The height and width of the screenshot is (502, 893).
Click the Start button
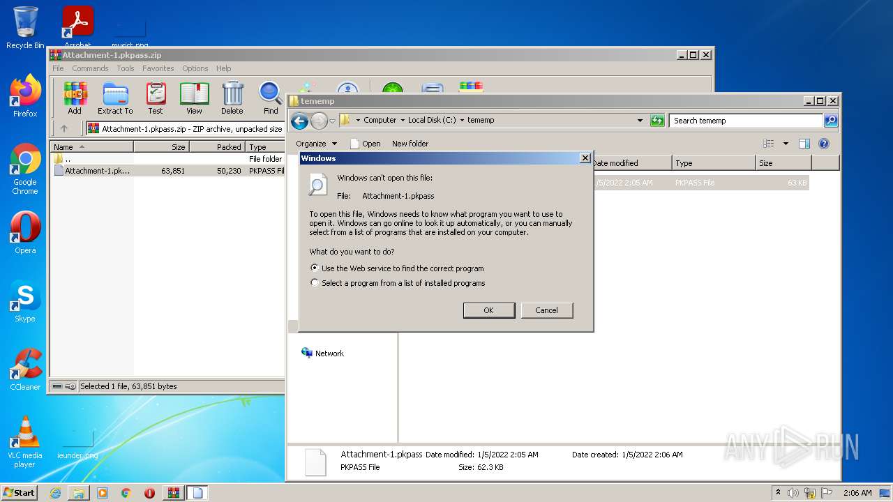pyautogui.click(x=19, y=493)
